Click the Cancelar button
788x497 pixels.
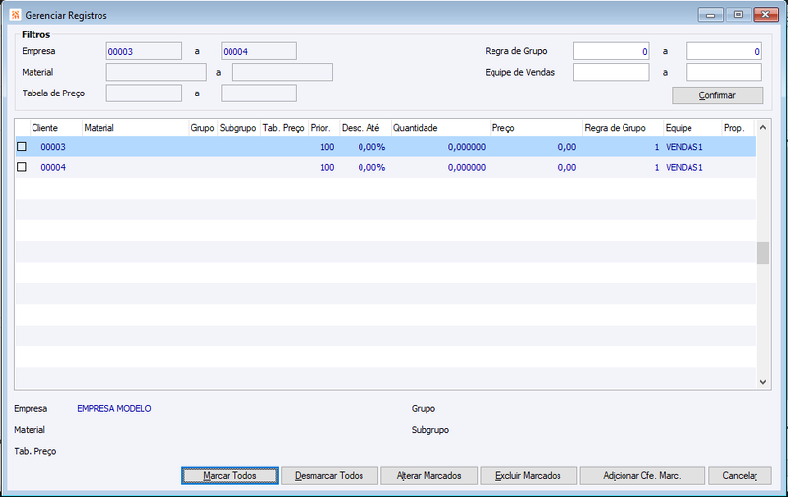[x=740, y=476]
